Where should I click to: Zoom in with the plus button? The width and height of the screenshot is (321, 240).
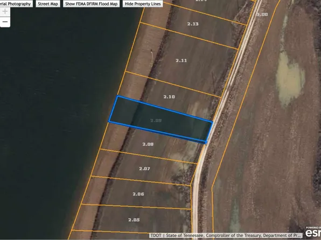pos(5,11)
